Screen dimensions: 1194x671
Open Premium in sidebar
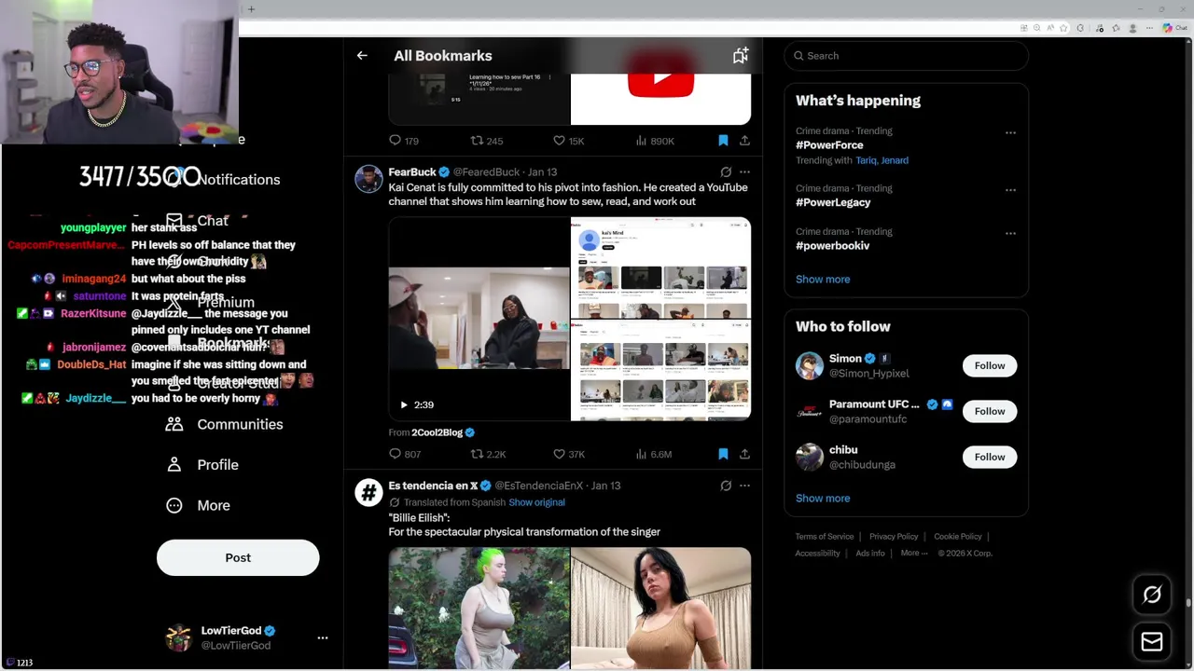[x=211, y=302]
